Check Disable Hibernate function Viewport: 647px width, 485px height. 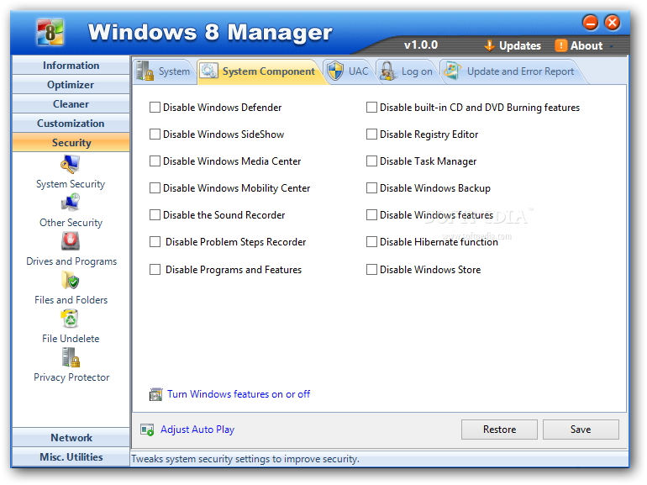tap(371, 241)
